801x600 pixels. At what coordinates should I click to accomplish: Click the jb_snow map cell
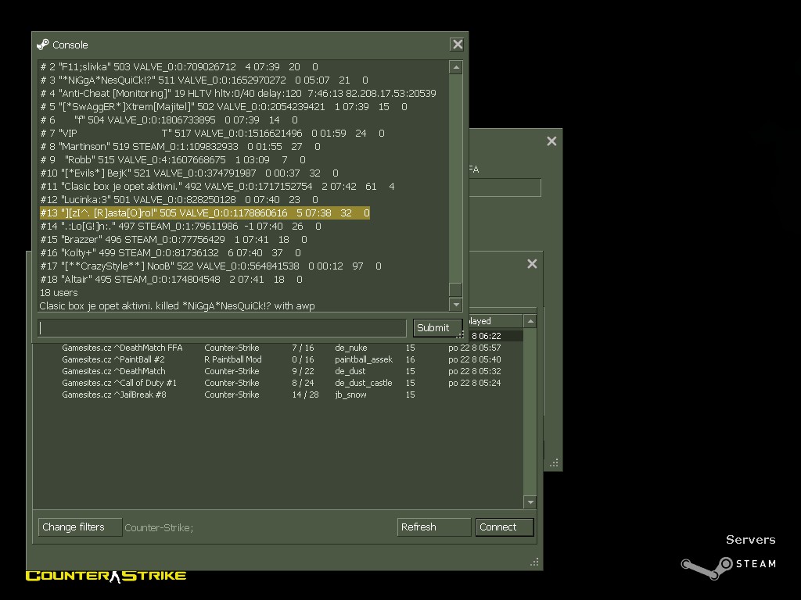tap(351, 395)
